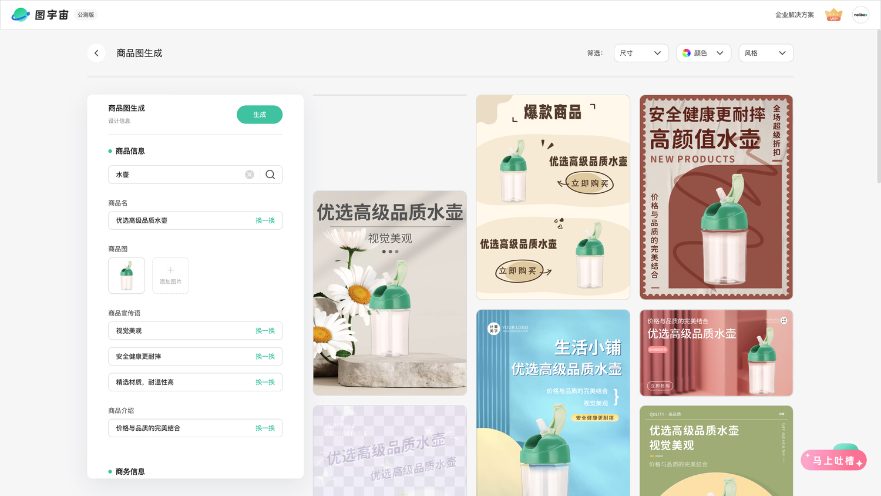Open the VIP crown icon
Screen dimensions: 881x496
[833, 15]
